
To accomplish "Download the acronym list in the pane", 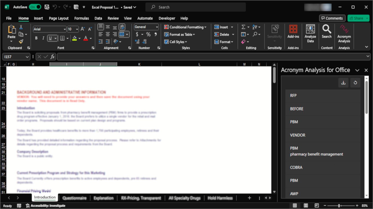I will coord(343,83).
